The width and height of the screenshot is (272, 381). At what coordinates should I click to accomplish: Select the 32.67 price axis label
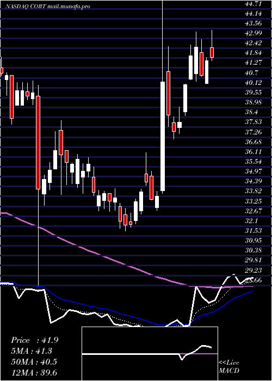[x=254, y=211]
